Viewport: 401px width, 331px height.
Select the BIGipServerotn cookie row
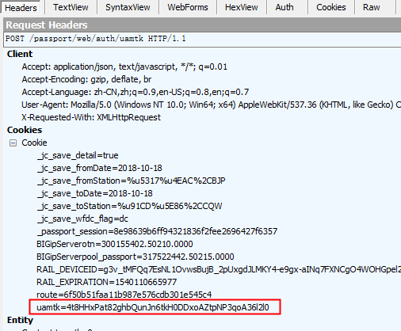(115, 244)
